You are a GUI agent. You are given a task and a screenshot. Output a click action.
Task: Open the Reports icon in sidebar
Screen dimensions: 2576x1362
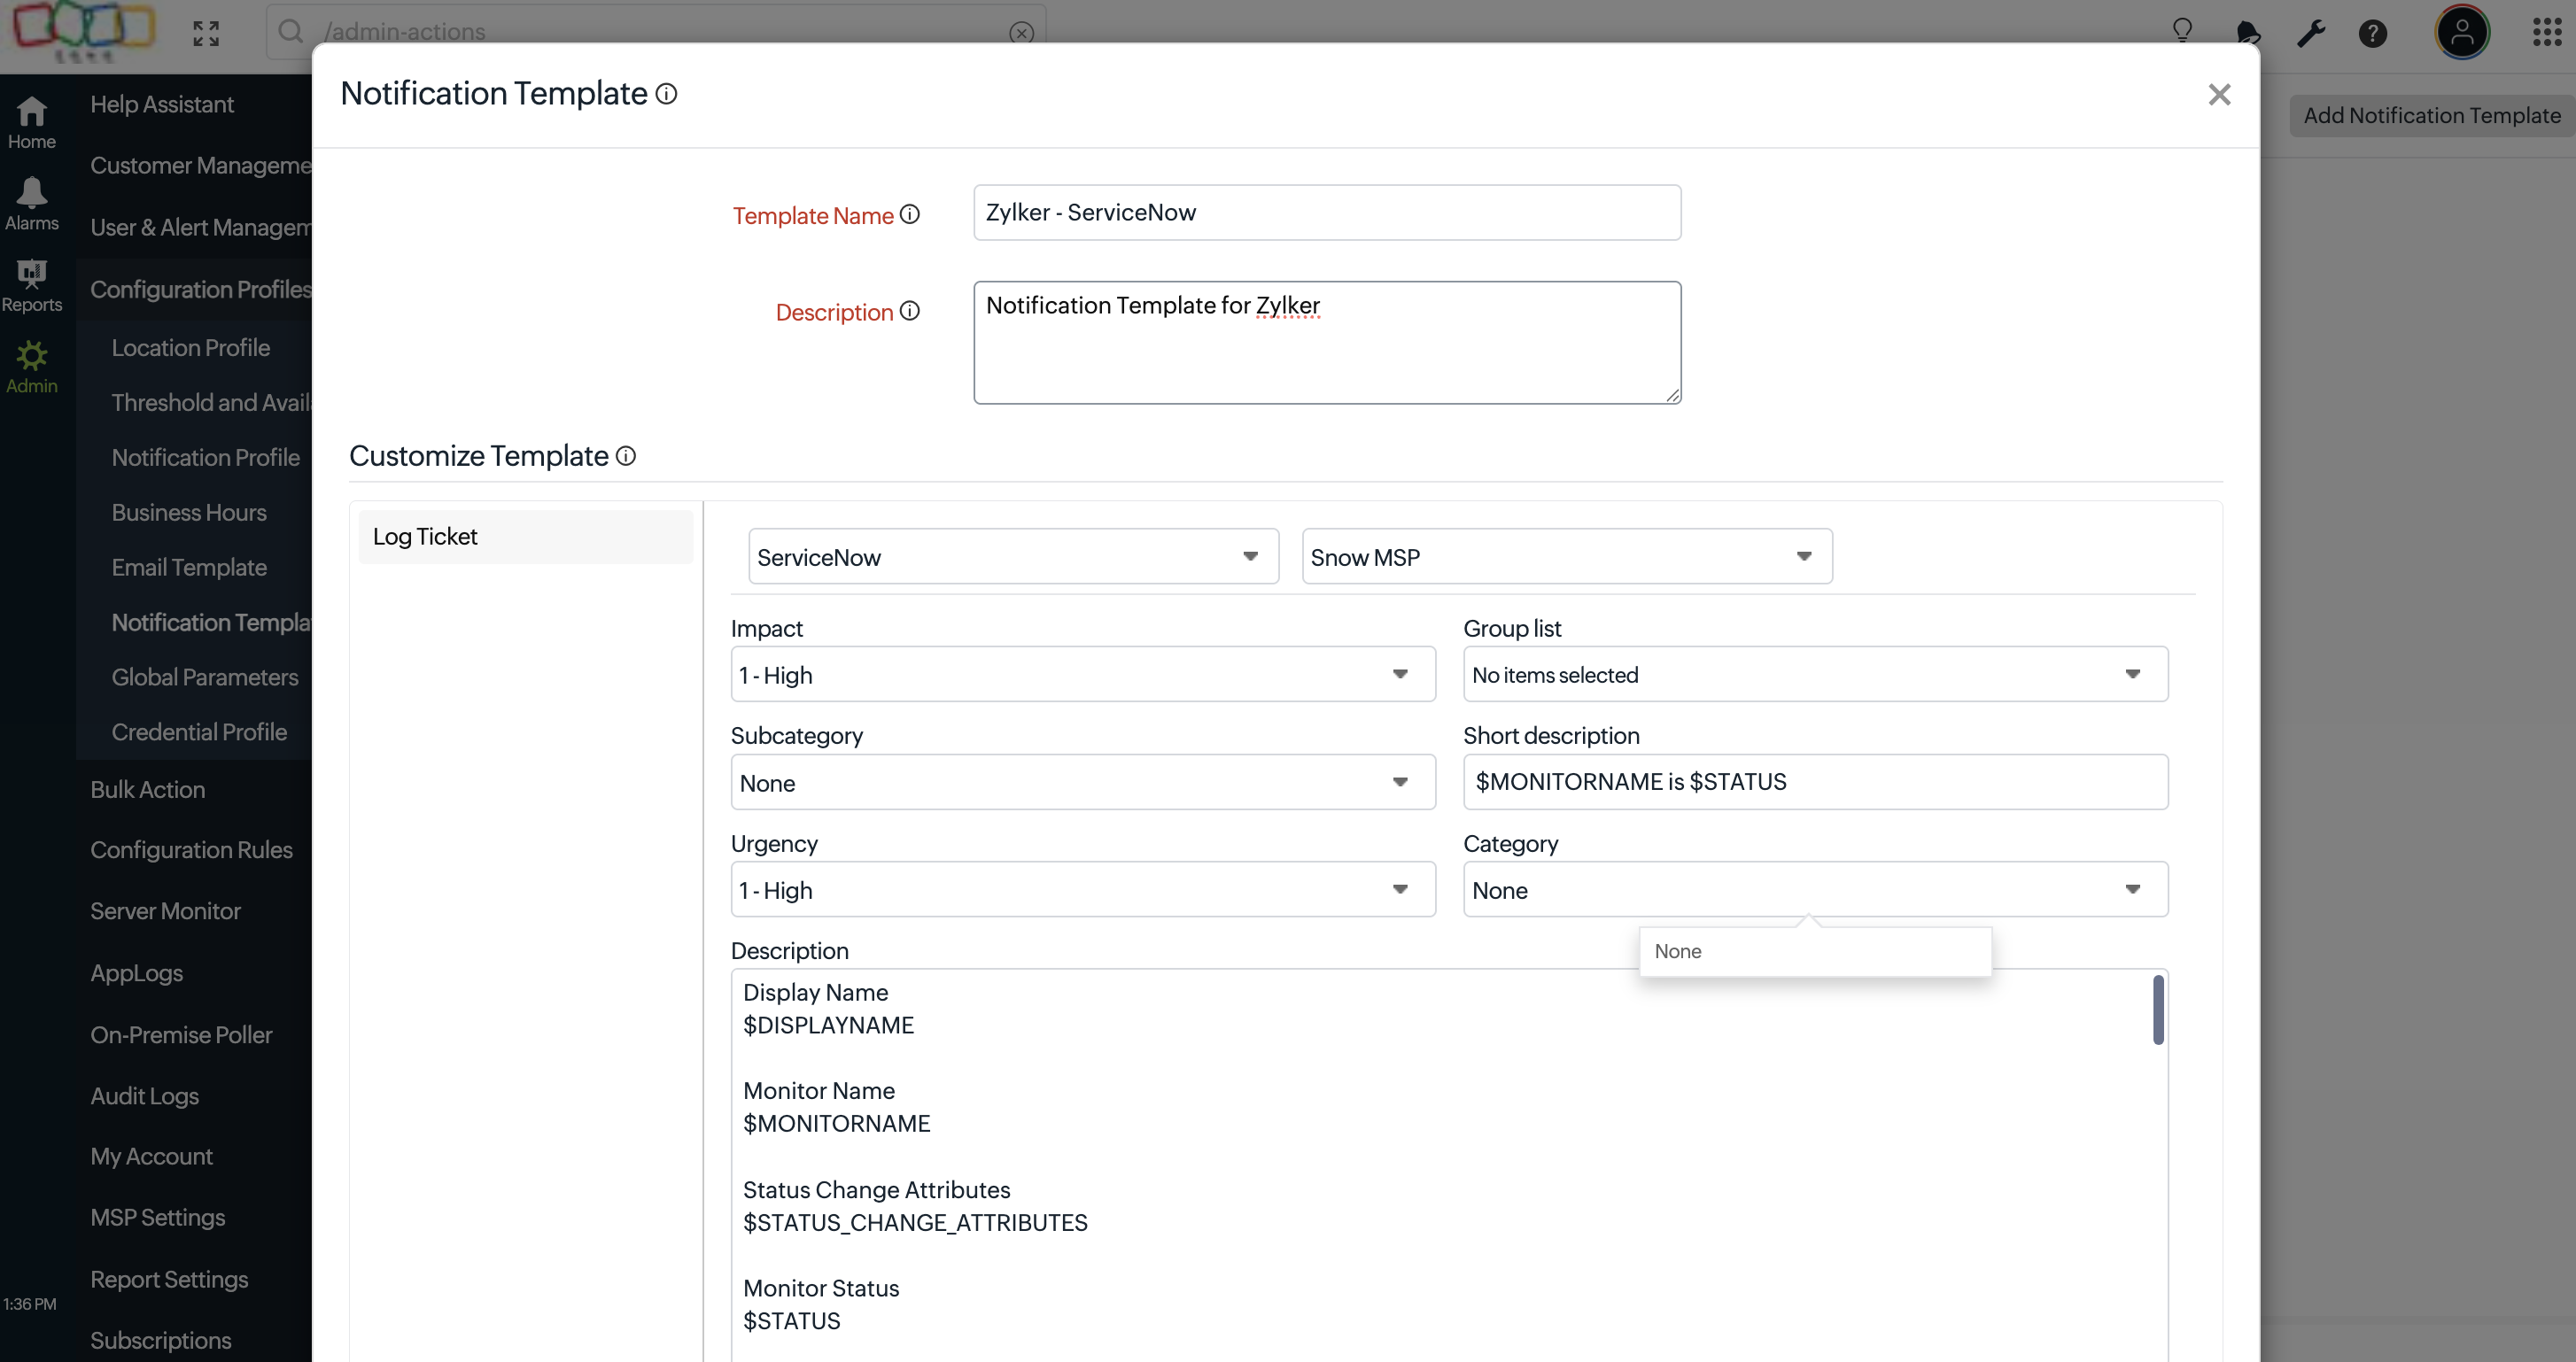[x=31, y=285]
